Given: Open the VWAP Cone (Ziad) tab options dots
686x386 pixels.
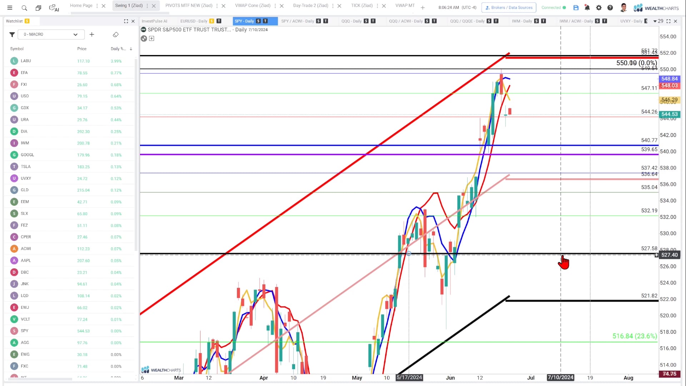Looking at the screenshot, I should pyautogui.click(x=275, y=6).
